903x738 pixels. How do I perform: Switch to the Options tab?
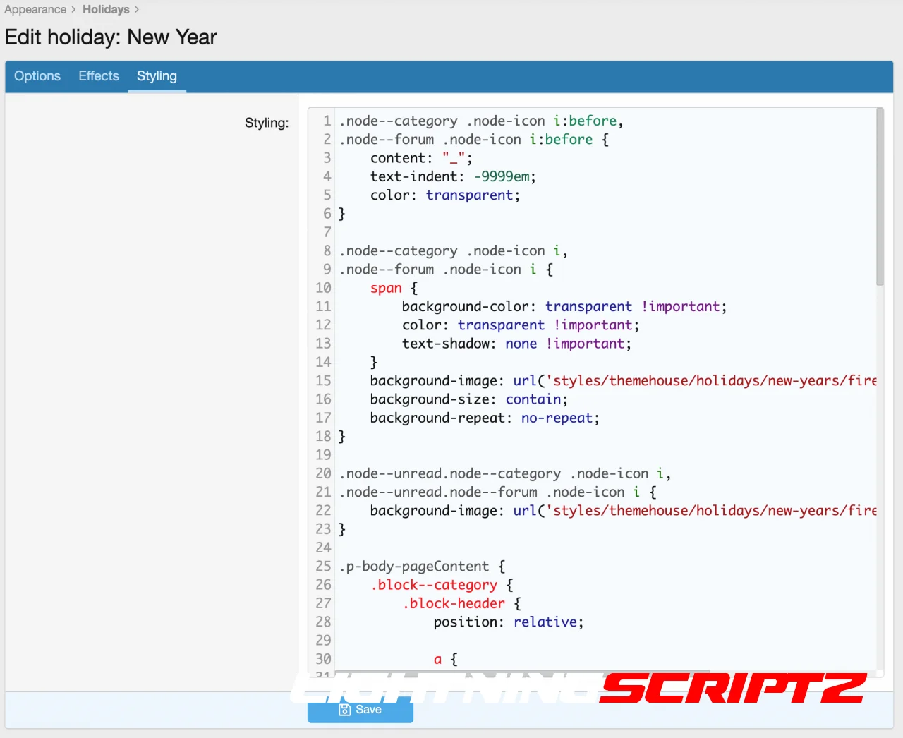tap(37, 76)
